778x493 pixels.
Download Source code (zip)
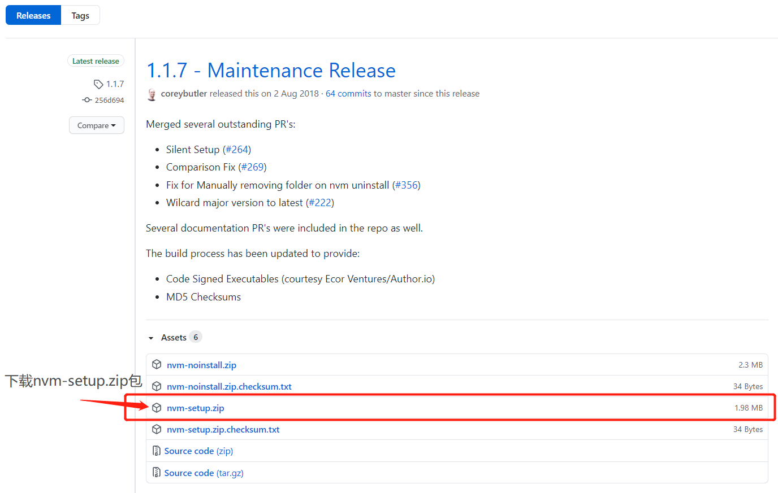198,451
